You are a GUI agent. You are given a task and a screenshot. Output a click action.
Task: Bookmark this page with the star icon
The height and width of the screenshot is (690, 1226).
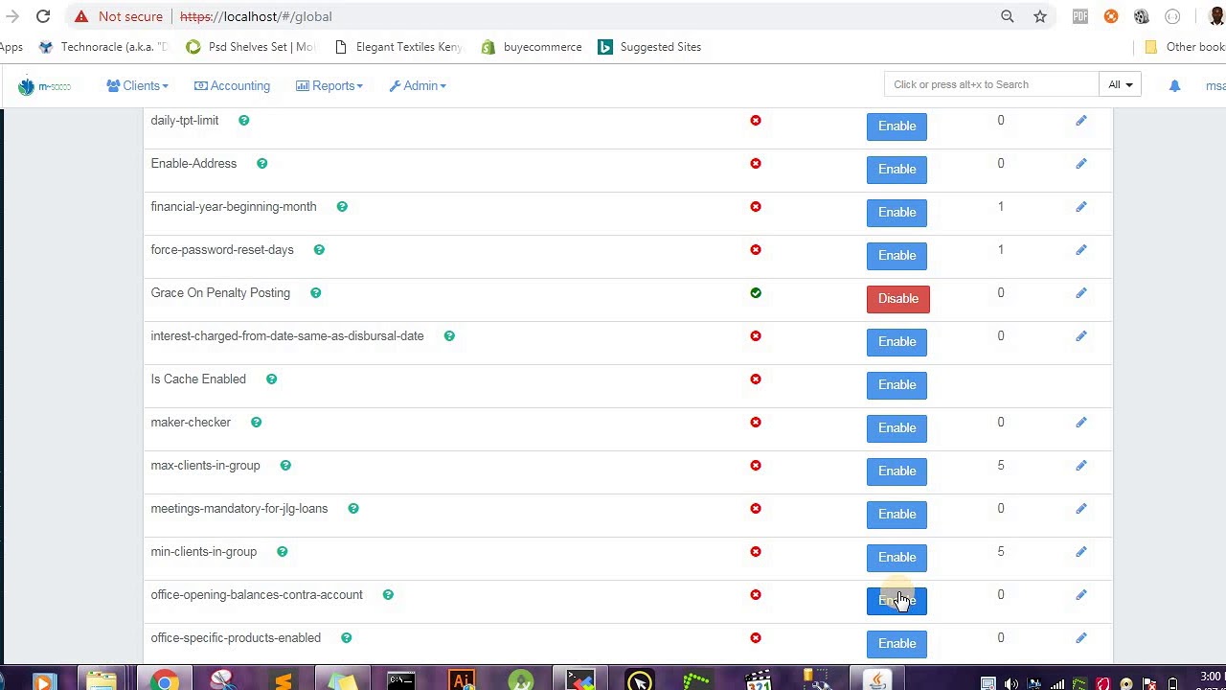coord(1040,16)
